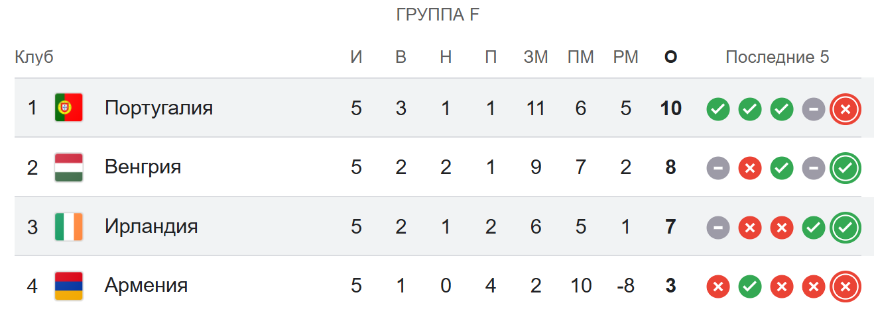Image resolution: width=874 pixels, height=313 pixels.
Task: Click the Ireland flag icon
Action: coord(68,227)
